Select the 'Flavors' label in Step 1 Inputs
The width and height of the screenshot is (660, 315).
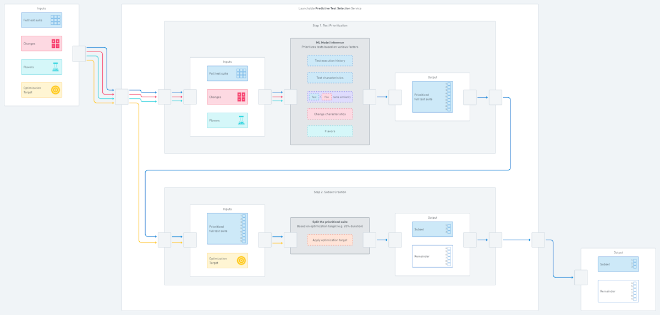pyautogui.click(x=215, y=120)
